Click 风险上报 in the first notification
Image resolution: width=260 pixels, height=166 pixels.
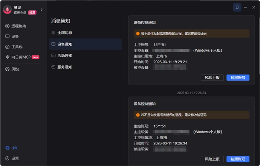[212, 78]
